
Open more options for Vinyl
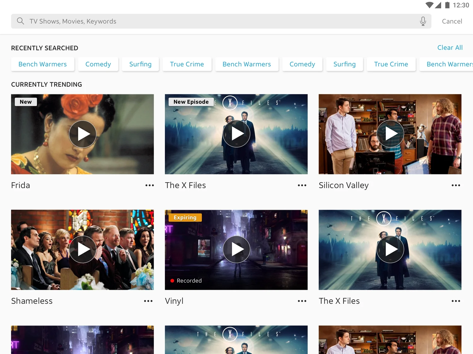pos(302,301)
